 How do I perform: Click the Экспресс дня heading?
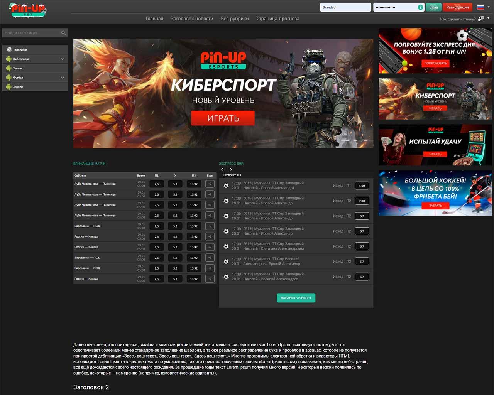click(231, 164)
